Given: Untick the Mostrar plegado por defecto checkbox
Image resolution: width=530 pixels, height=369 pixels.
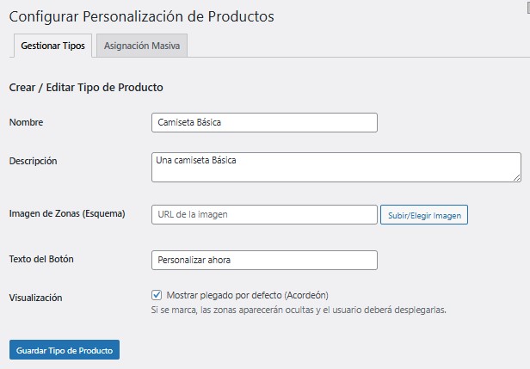Looking at the screenshot, I should pyautogui.click(x=157, y=294).
